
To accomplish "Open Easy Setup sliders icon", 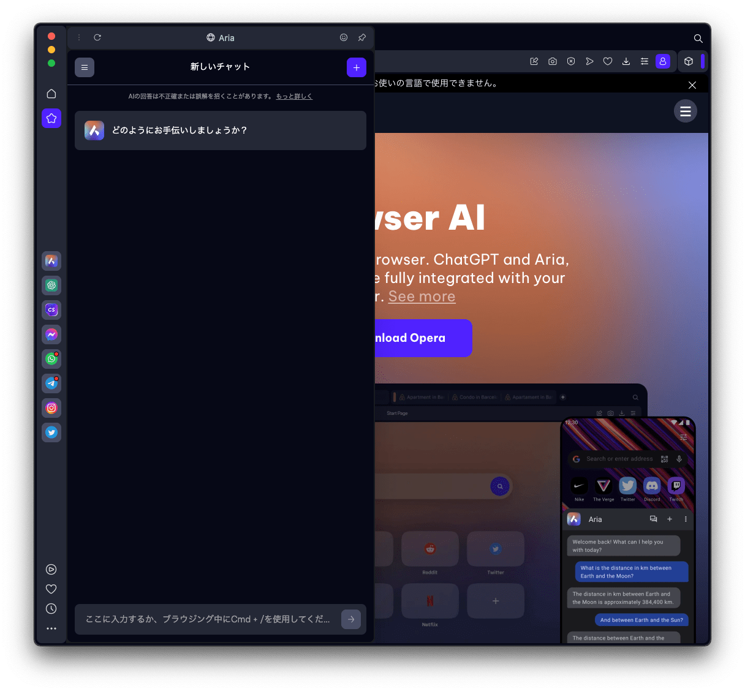I will (645, 61).
